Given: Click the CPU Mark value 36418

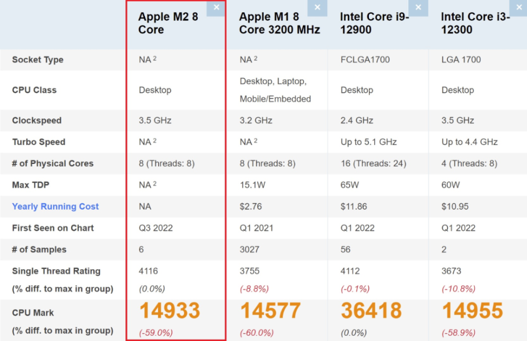Looking at the screenshot, I should click(371, 310).
